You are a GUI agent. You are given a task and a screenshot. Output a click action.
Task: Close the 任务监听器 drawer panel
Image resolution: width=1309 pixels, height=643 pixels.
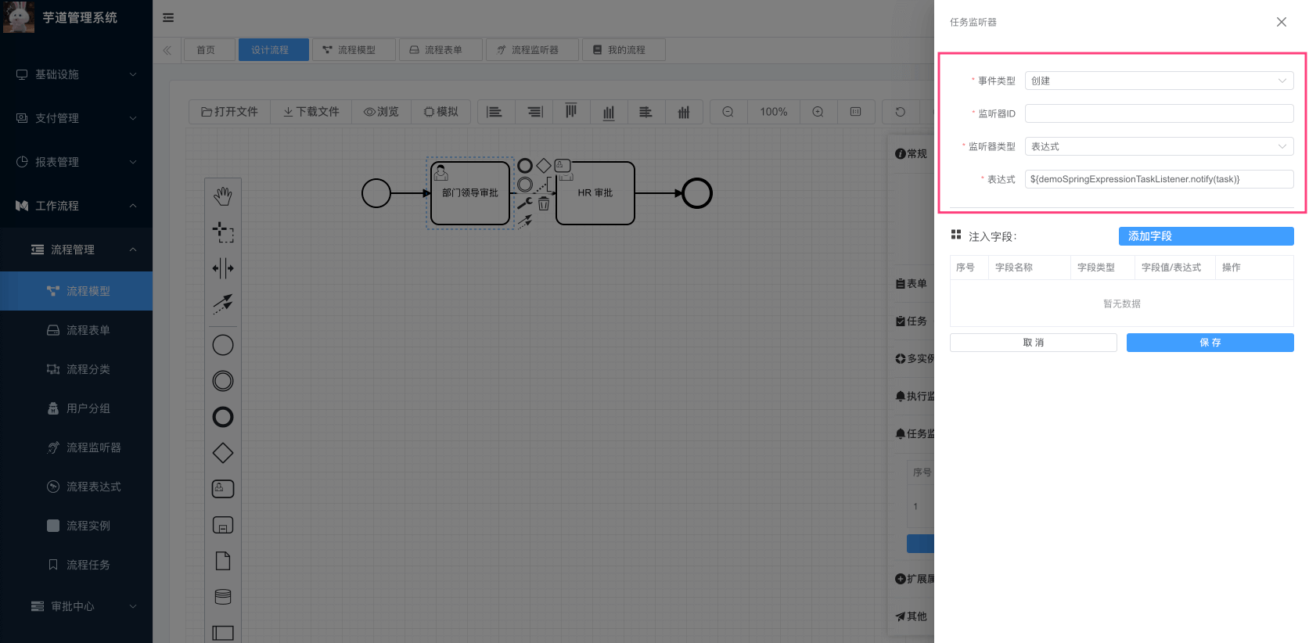(1281, 22)
